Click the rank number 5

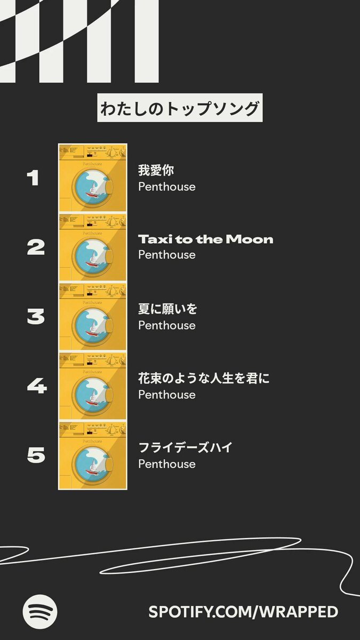point(36,455)
